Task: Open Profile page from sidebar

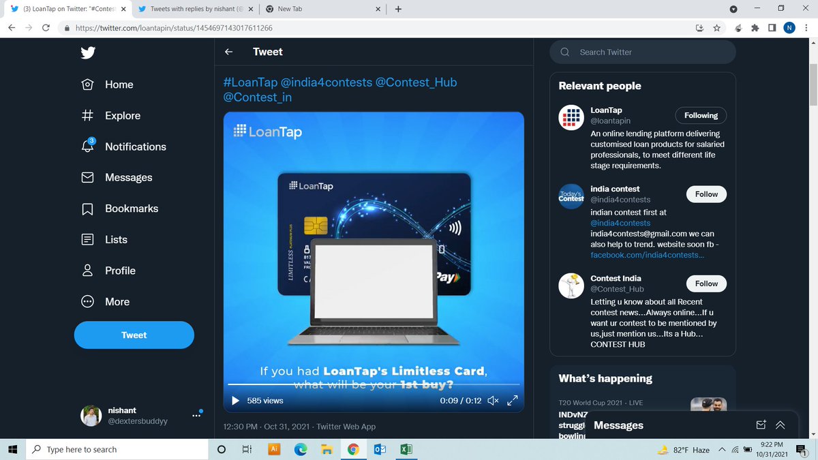Action: coord(108,271)
